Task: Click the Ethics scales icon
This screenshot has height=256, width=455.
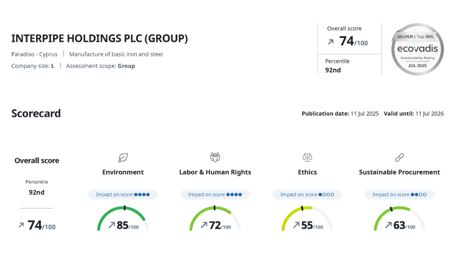Action: click(307, 157)
